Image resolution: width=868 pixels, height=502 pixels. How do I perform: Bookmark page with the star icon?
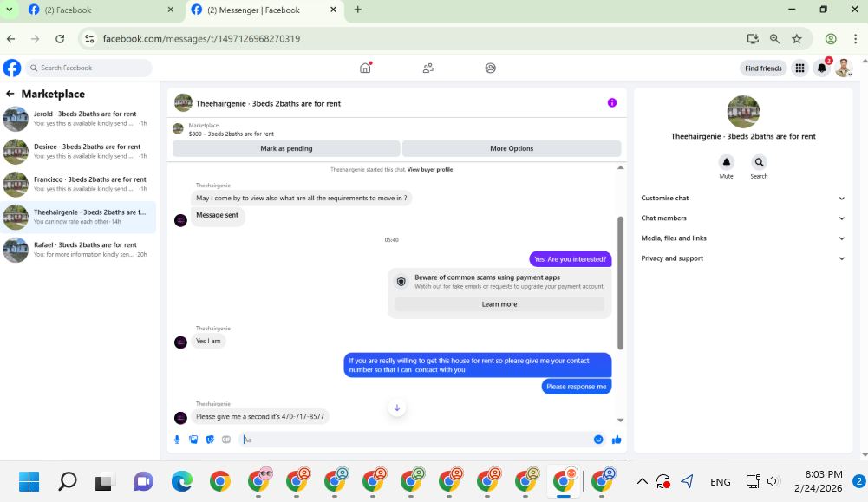797,39
